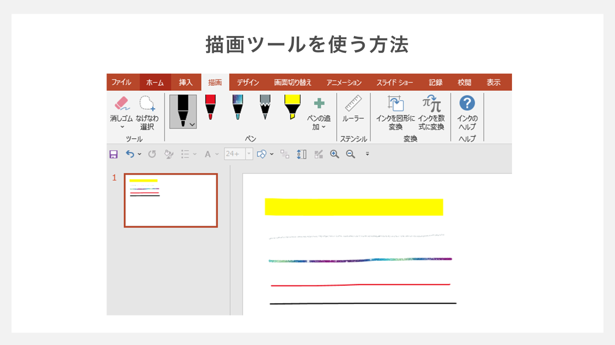Click the Save icon in quick access toolbar
Image resolution: width=615 pixels, height=345 pixels.
coord(113,154)
